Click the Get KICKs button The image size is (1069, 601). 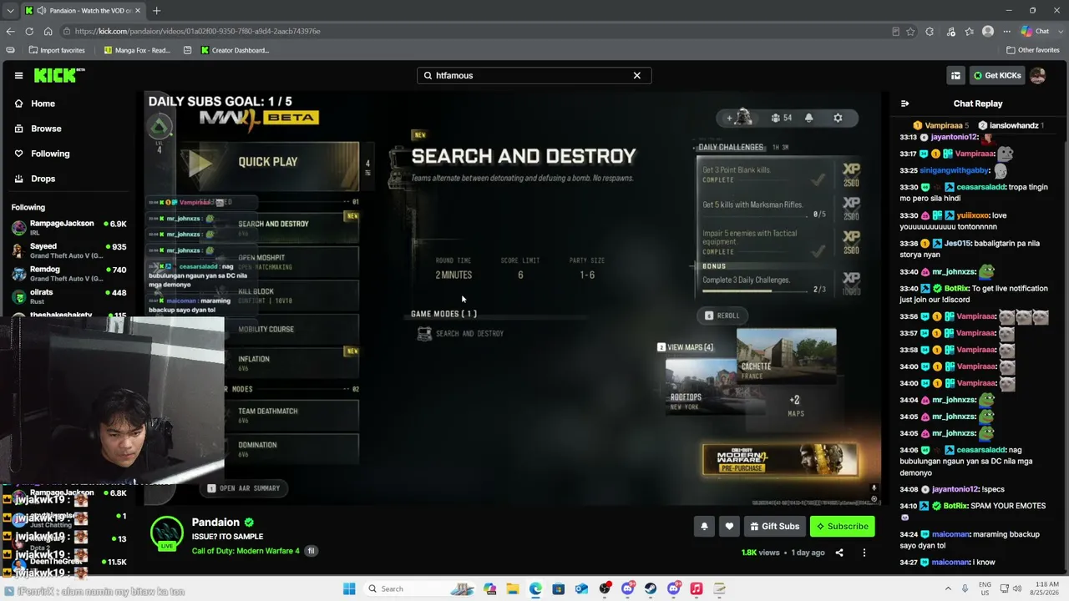tap(996, 75)
